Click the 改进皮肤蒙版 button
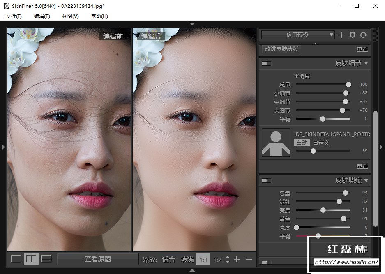Viewport: 385px width, 274px height. point(281,49)
